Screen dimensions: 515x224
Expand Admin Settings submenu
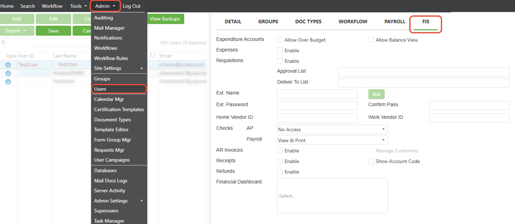click(119, 201)
